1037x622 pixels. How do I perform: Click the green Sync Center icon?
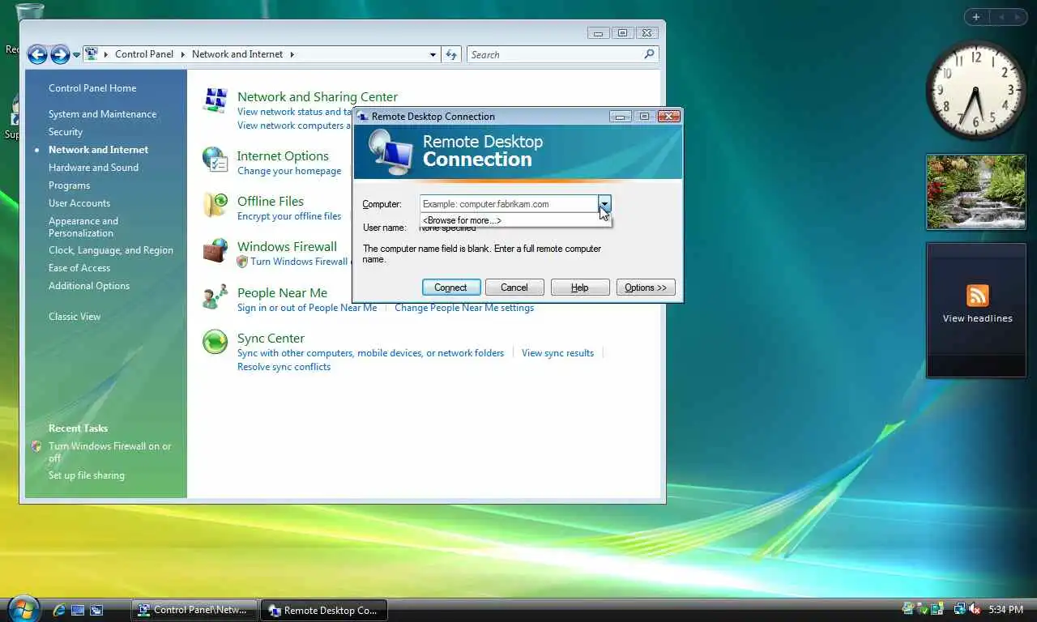(216, 342)
